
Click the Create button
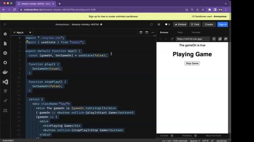point(209,24)
